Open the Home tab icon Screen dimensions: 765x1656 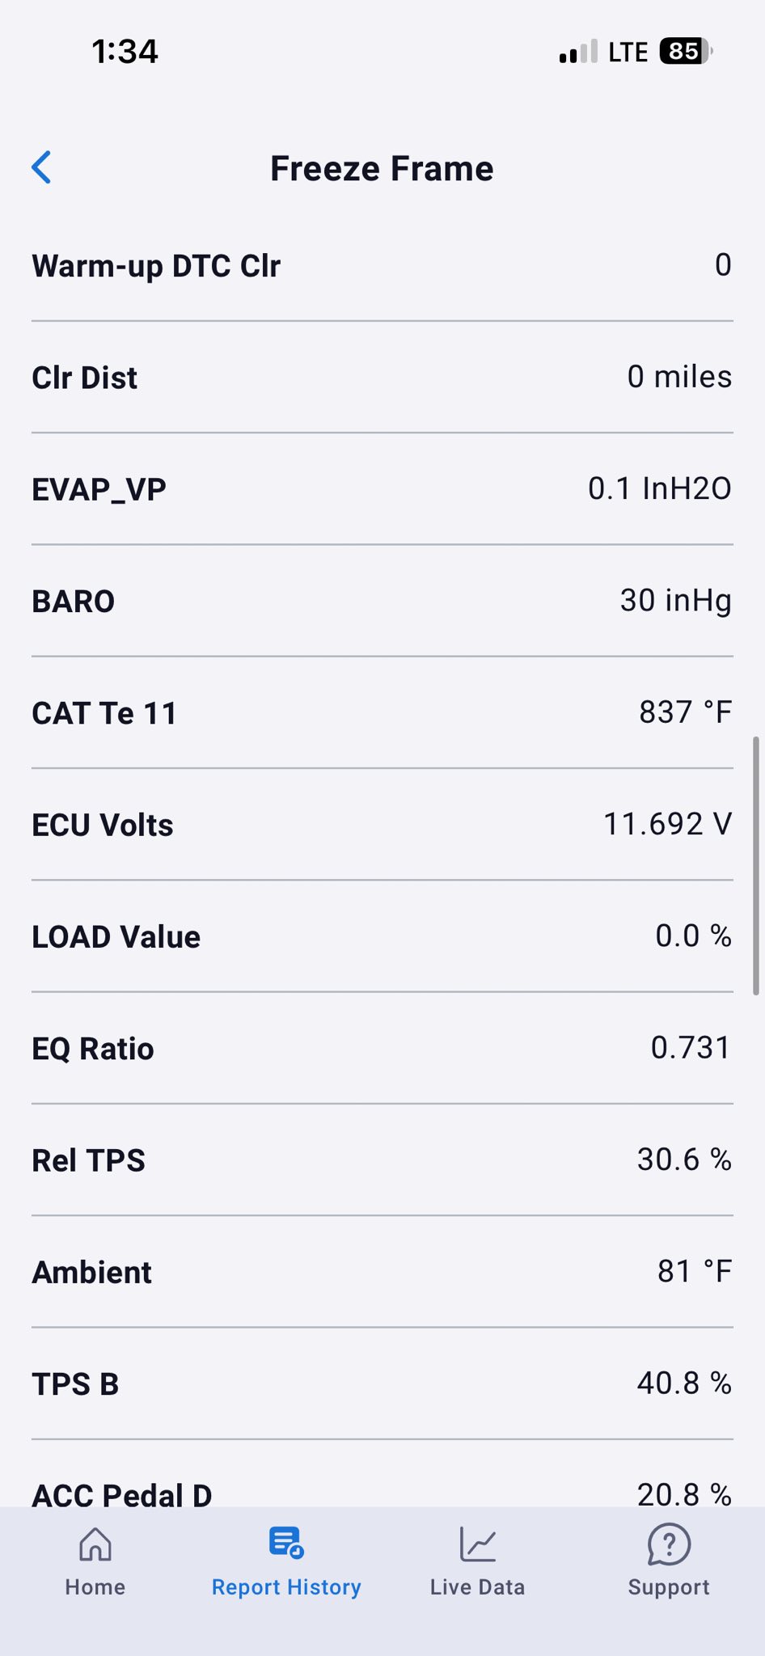point(95,1544)
